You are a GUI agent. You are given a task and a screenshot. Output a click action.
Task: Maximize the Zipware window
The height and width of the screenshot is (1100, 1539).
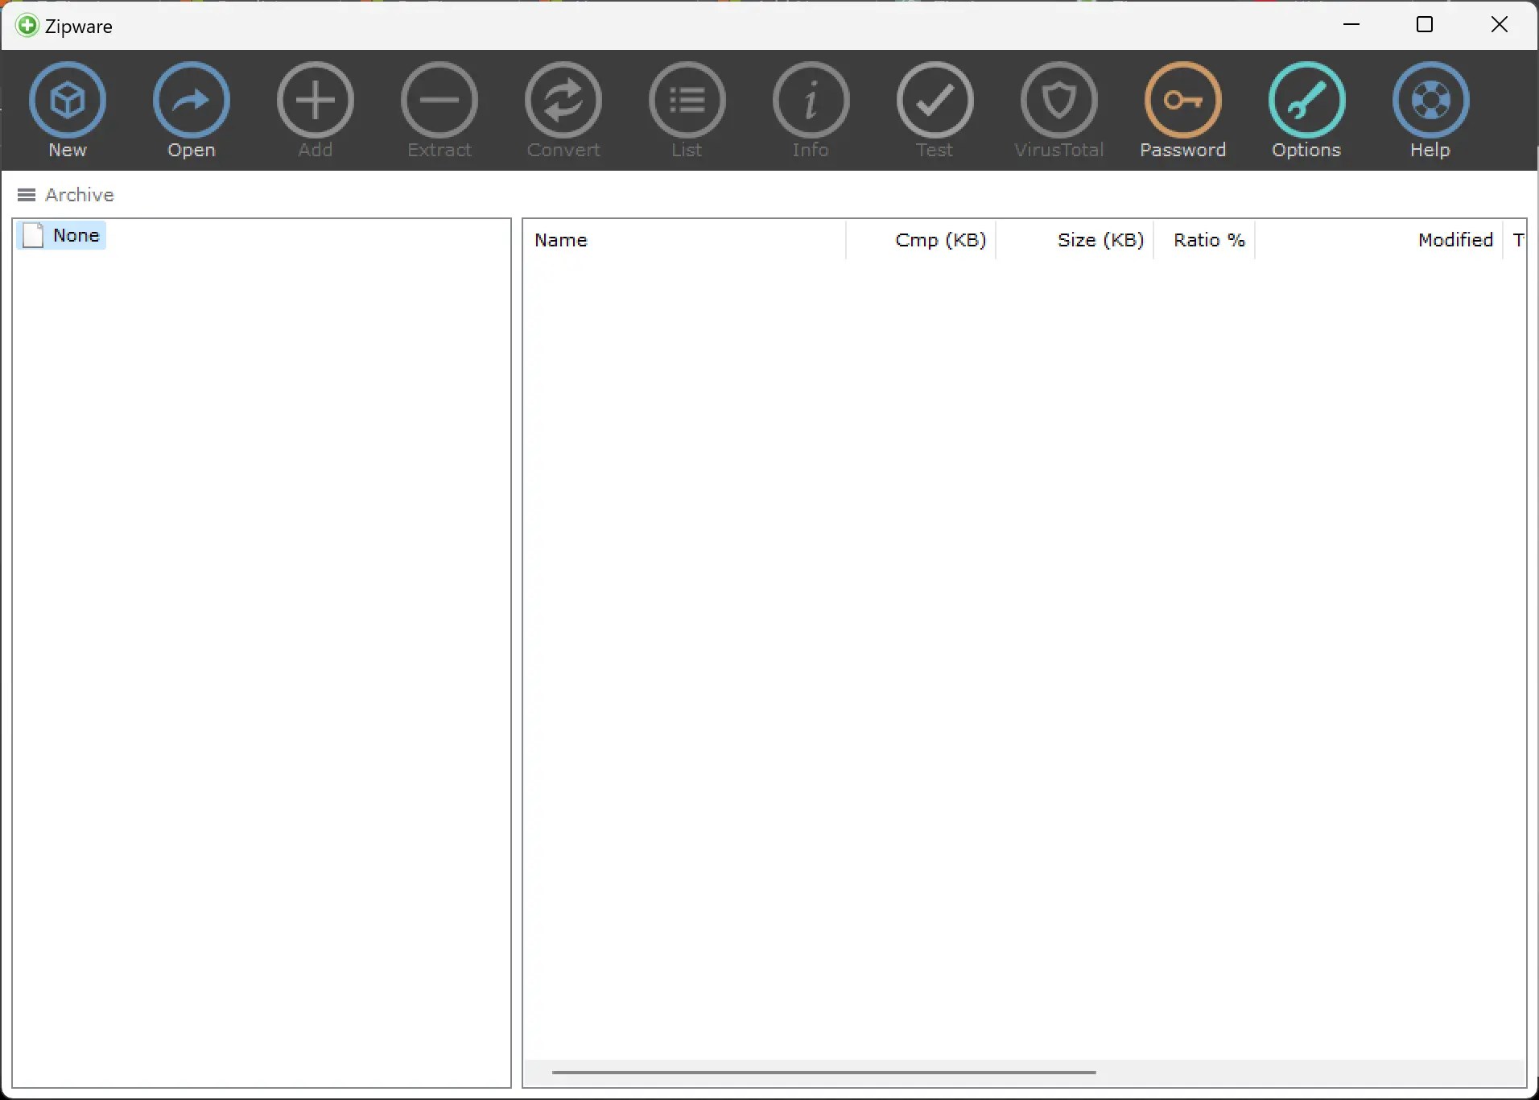click(x=1425, y=25)
